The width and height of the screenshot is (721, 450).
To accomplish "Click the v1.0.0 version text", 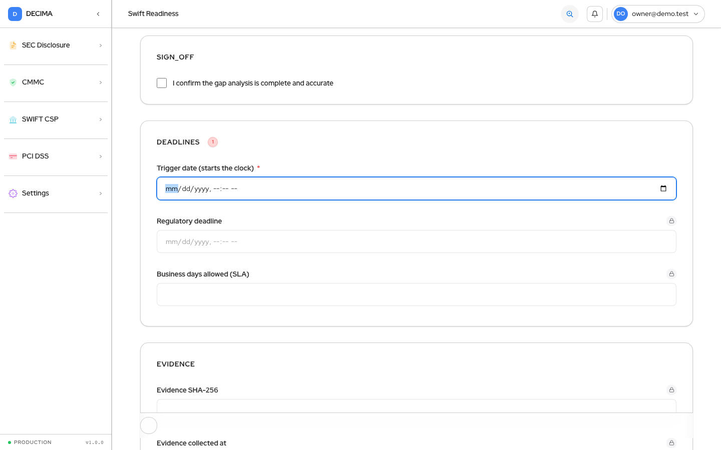I will [95, 442].
